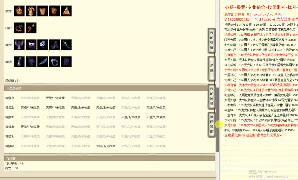Click the red title line 心猿-乘黄-专业估价
This screenshot has width=298, height=180.
pyautogui.click(x=261, y=7)
